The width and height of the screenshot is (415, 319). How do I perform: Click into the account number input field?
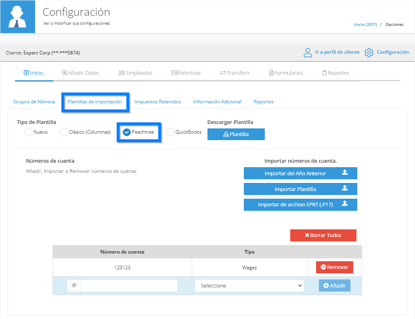(129, 285)
